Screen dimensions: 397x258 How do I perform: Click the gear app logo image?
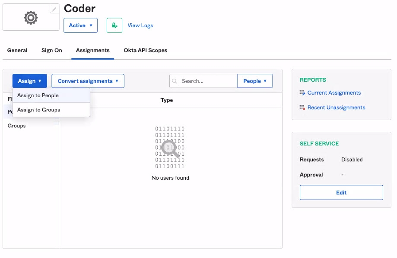31,17
